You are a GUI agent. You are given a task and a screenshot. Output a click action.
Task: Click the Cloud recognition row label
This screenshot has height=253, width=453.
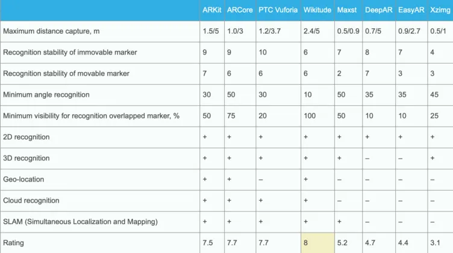pyautogui.click(x=31, y=201)
